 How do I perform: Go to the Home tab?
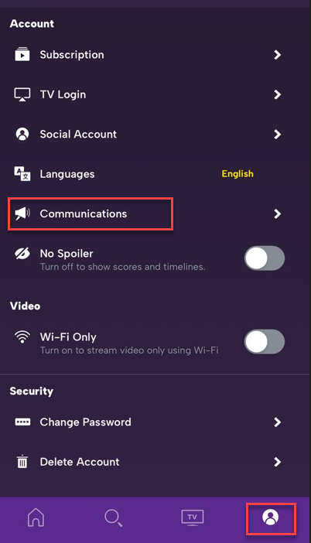(x=36, y=517)
